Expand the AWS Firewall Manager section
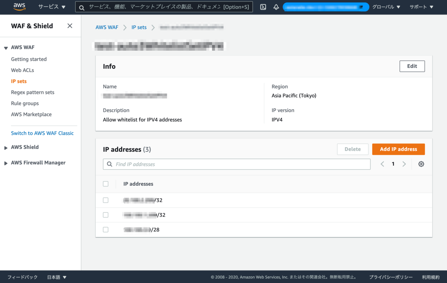Viewport: 447px width, 283px height. 6,163
